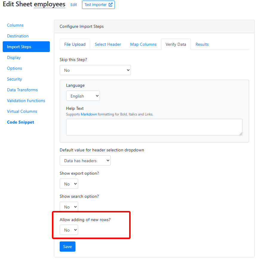Select the Verify Data tab
This screenshot has width=258, height=260.
[x=176, y=45]
